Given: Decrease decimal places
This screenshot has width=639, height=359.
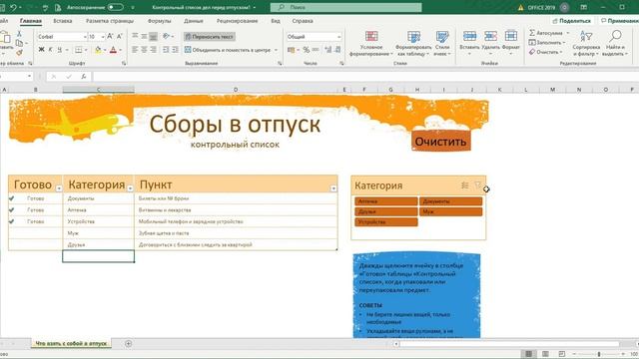Looking at the screenshot, I should point(337,50).
